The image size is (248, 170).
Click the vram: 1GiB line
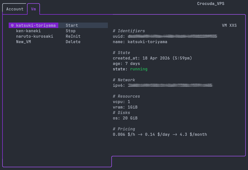coord(125,107)
